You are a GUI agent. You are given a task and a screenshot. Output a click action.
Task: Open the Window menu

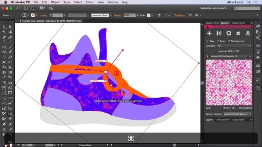coord(113,2)
